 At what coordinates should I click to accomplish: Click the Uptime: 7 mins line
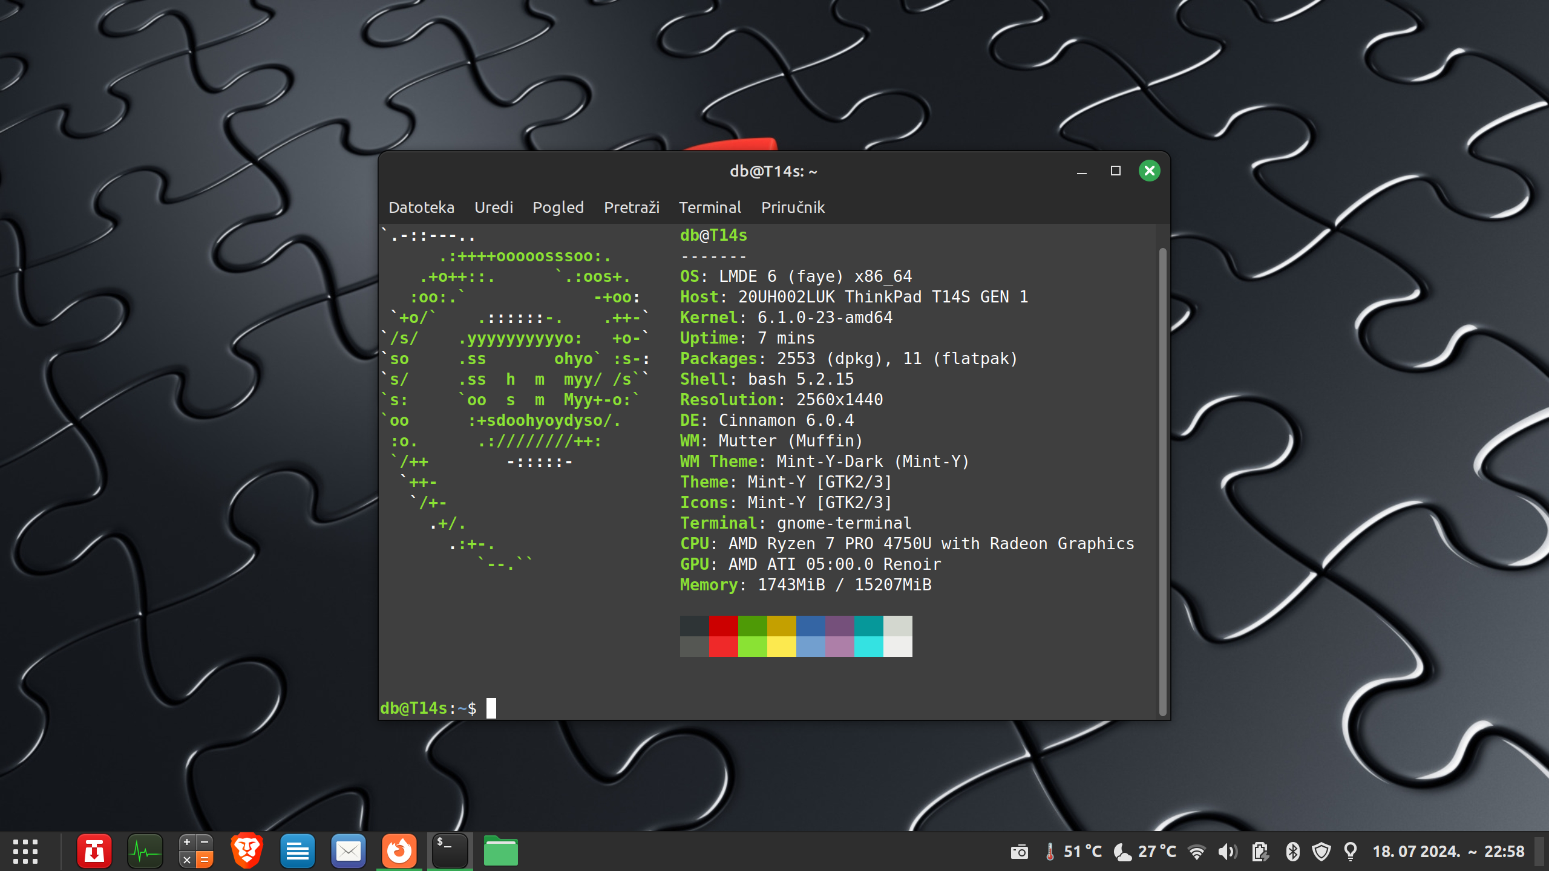(747, 338)
